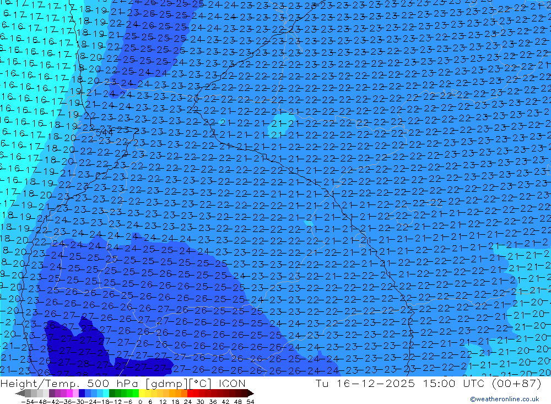The image size is (551, 404).
Task: Click the '-18' legend scale value
Action: [x=104, y=402]
